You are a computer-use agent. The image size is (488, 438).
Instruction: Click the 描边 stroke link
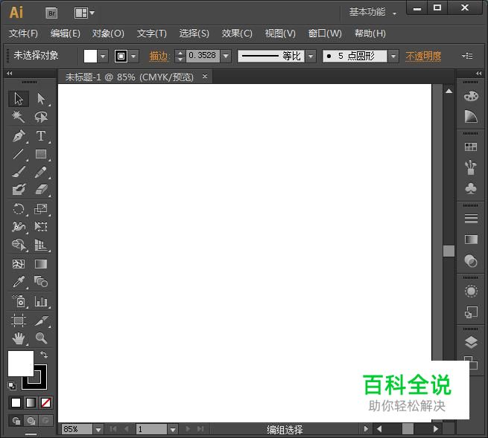point(159,57)
